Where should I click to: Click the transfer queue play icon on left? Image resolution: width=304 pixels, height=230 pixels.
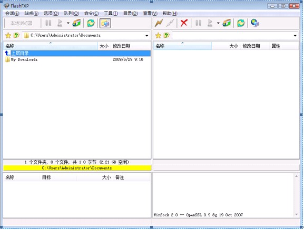[60, 23]
